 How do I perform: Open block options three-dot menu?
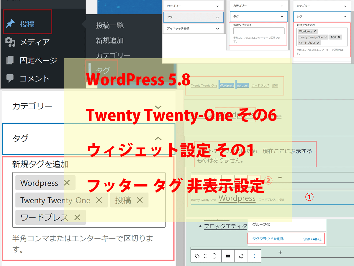pos(254,256)
